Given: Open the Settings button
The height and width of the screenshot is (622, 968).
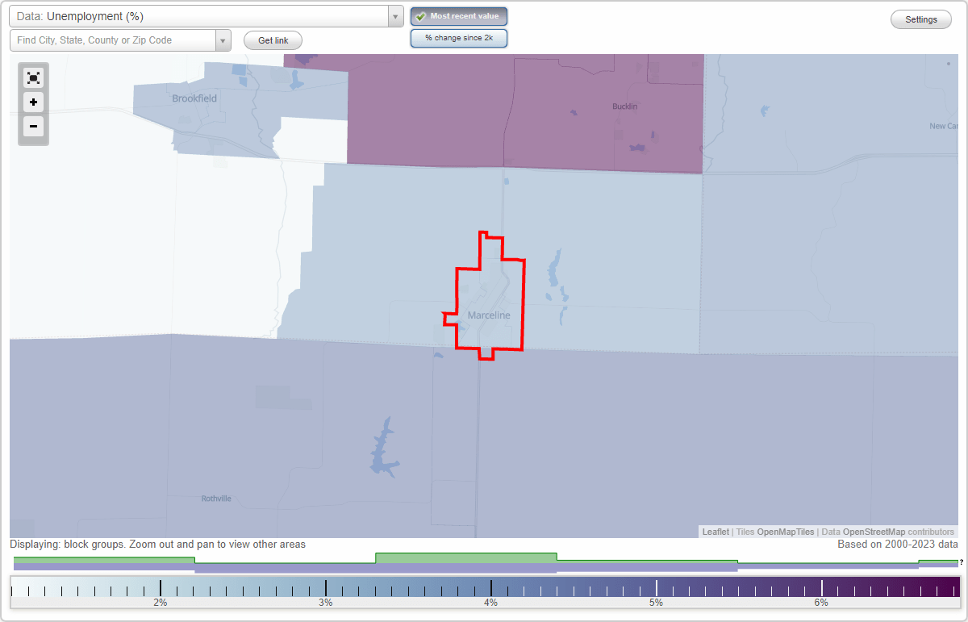Looking at the screenshot, I should [x=921, y=19].
